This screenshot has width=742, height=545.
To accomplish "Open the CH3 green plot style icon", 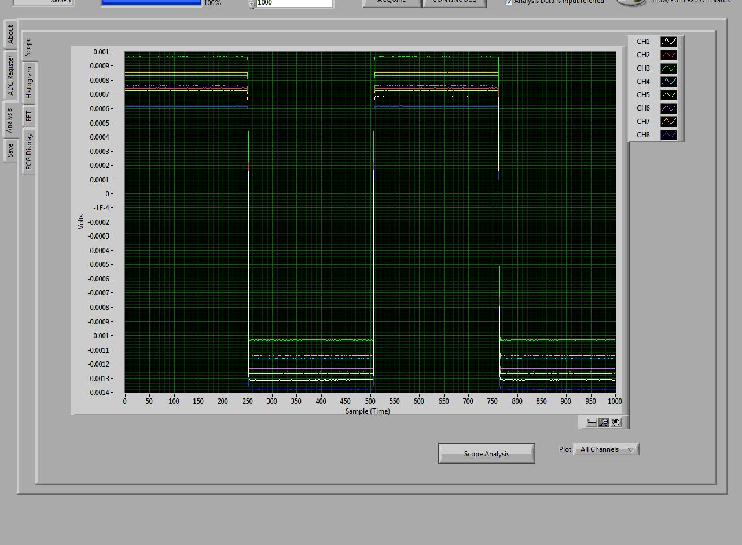I will 668,68.
